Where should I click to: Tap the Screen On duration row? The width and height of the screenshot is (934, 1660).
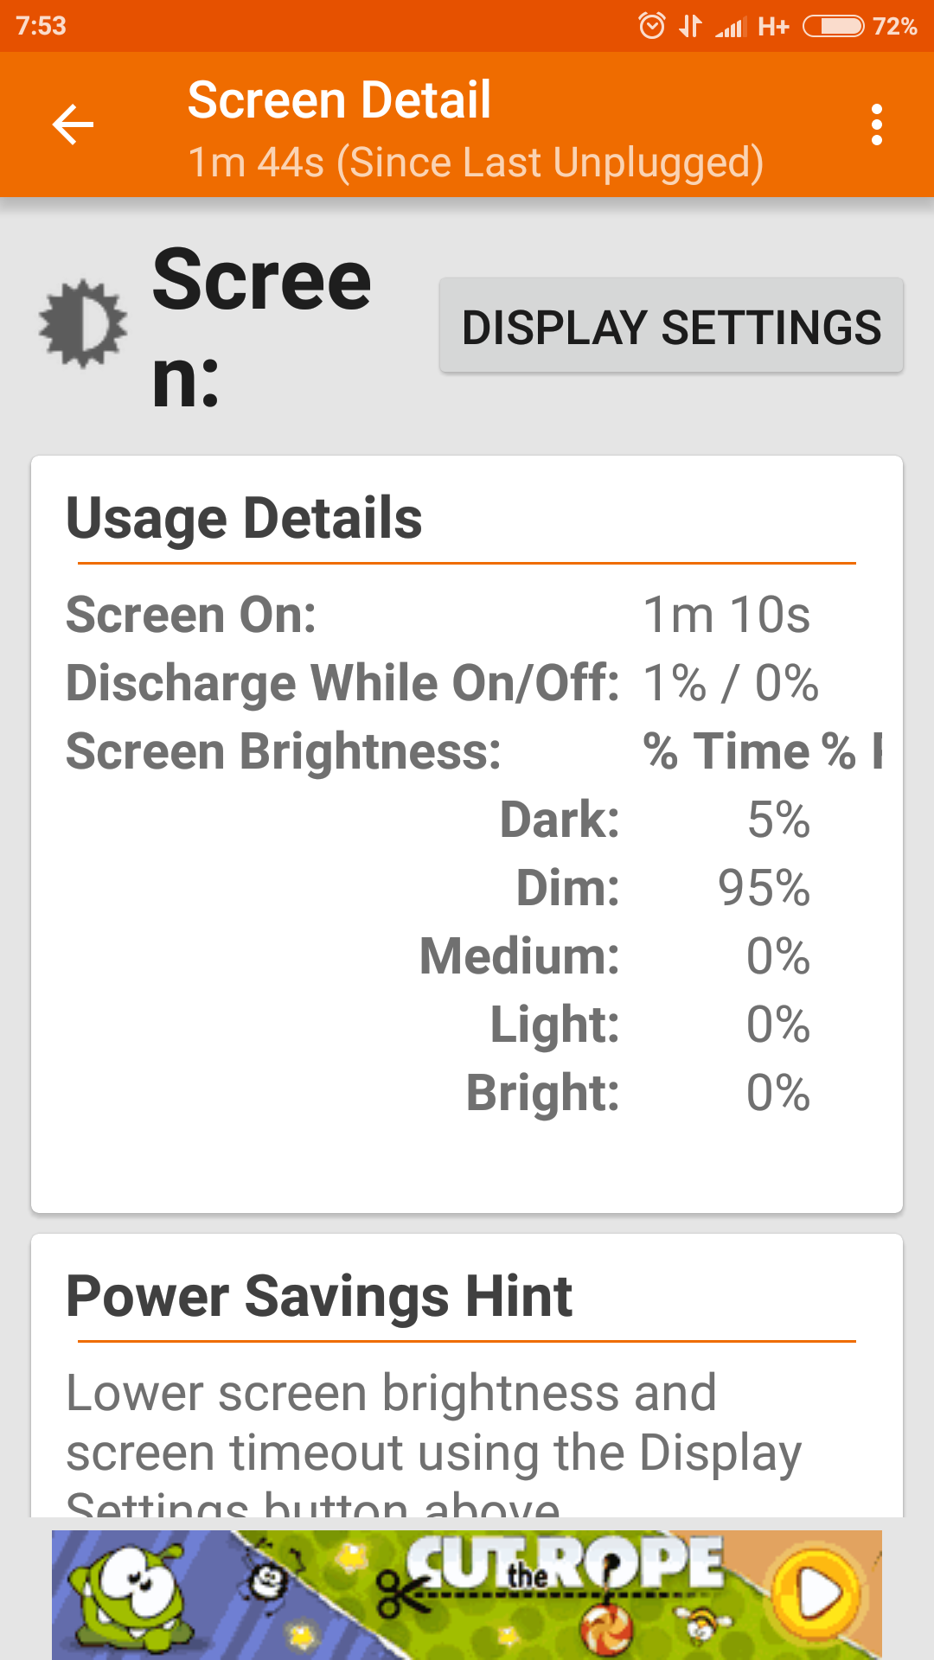point(438,615)
